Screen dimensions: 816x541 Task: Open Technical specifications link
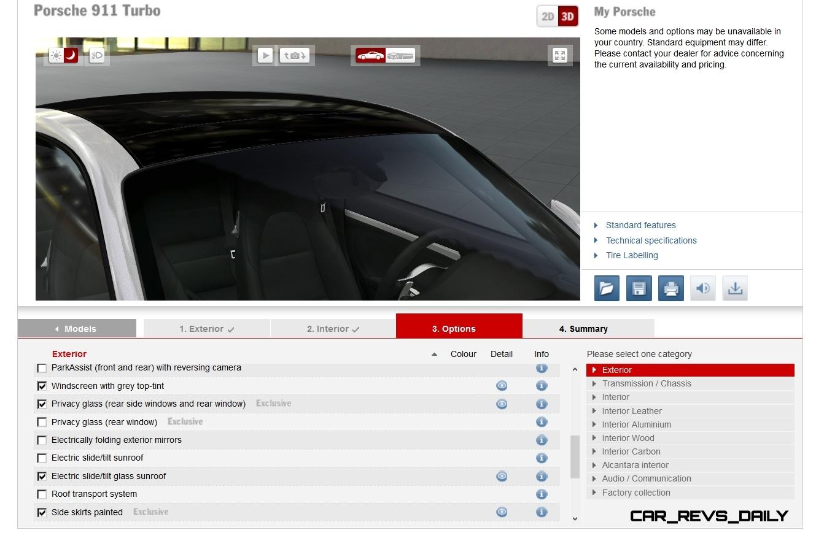(x=651, y=240)
